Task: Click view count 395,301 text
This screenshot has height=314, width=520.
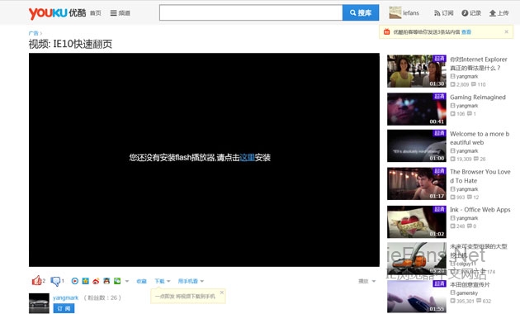Action: click(465, 301)
